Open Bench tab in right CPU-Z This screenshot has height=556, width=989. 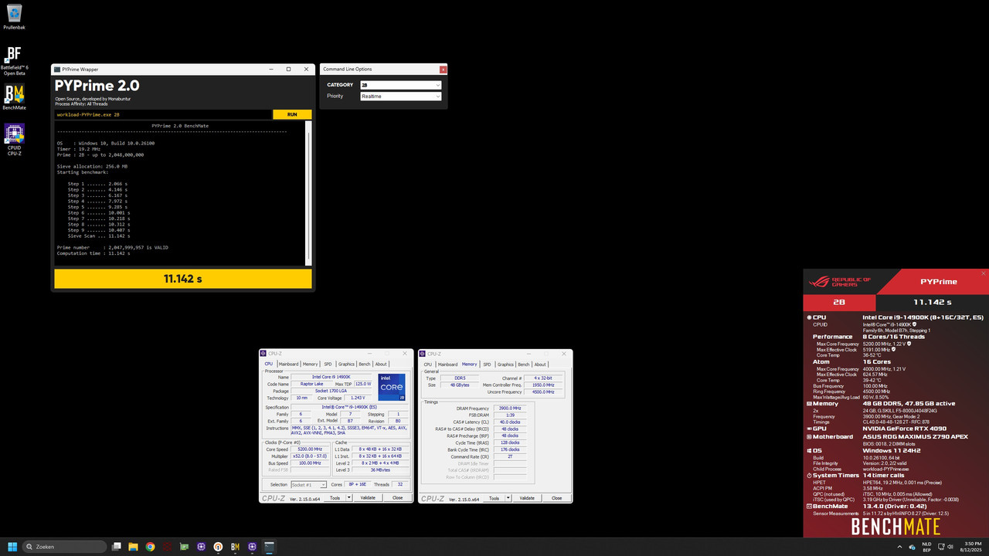tap(524, 364)
